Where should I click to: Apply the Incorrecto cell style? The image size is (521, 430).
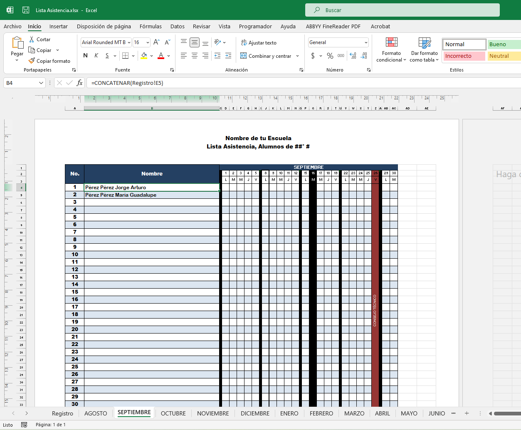click(x=464, y=56)
